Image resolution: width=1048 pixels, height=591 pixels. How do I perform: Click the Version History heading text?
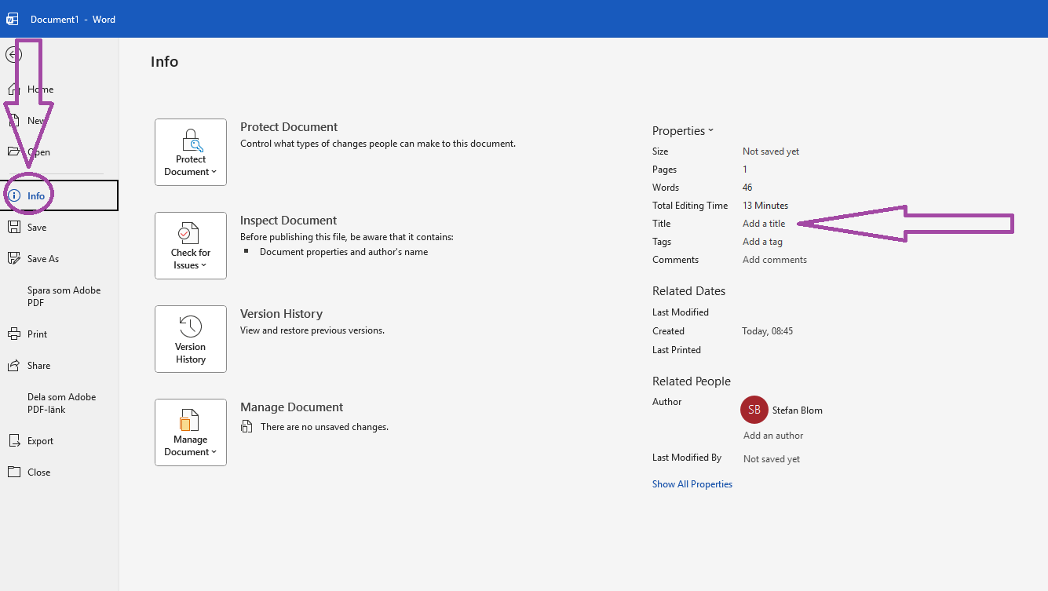282,314
